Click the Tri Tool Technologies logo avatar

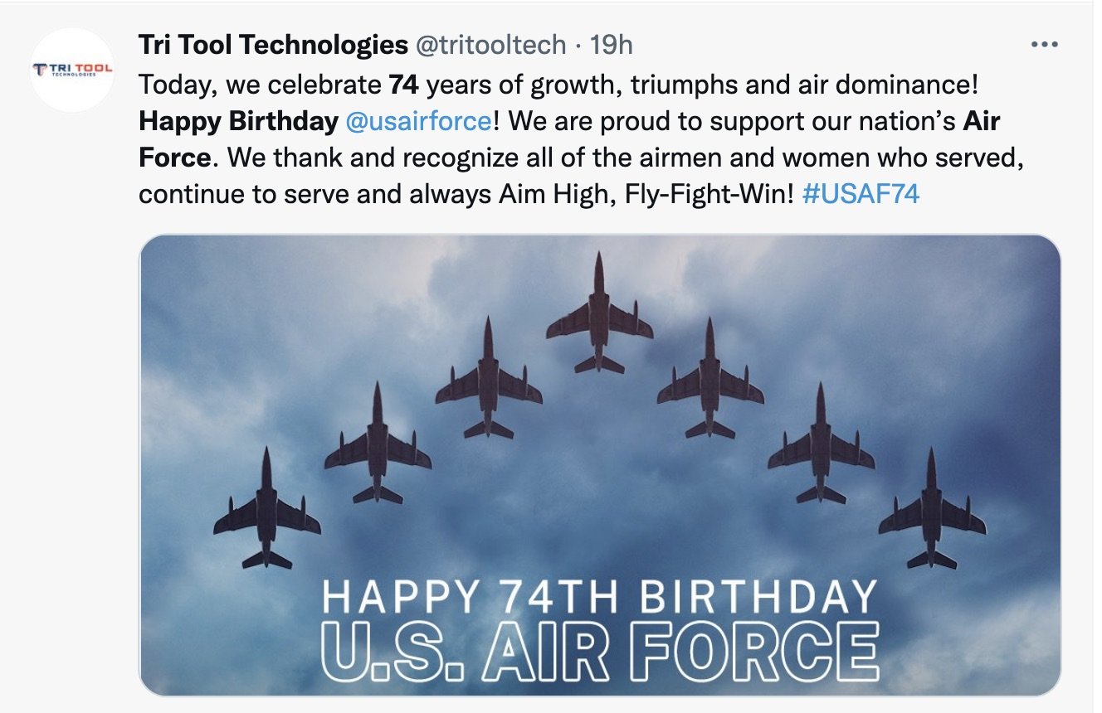(x=71, y=70)
